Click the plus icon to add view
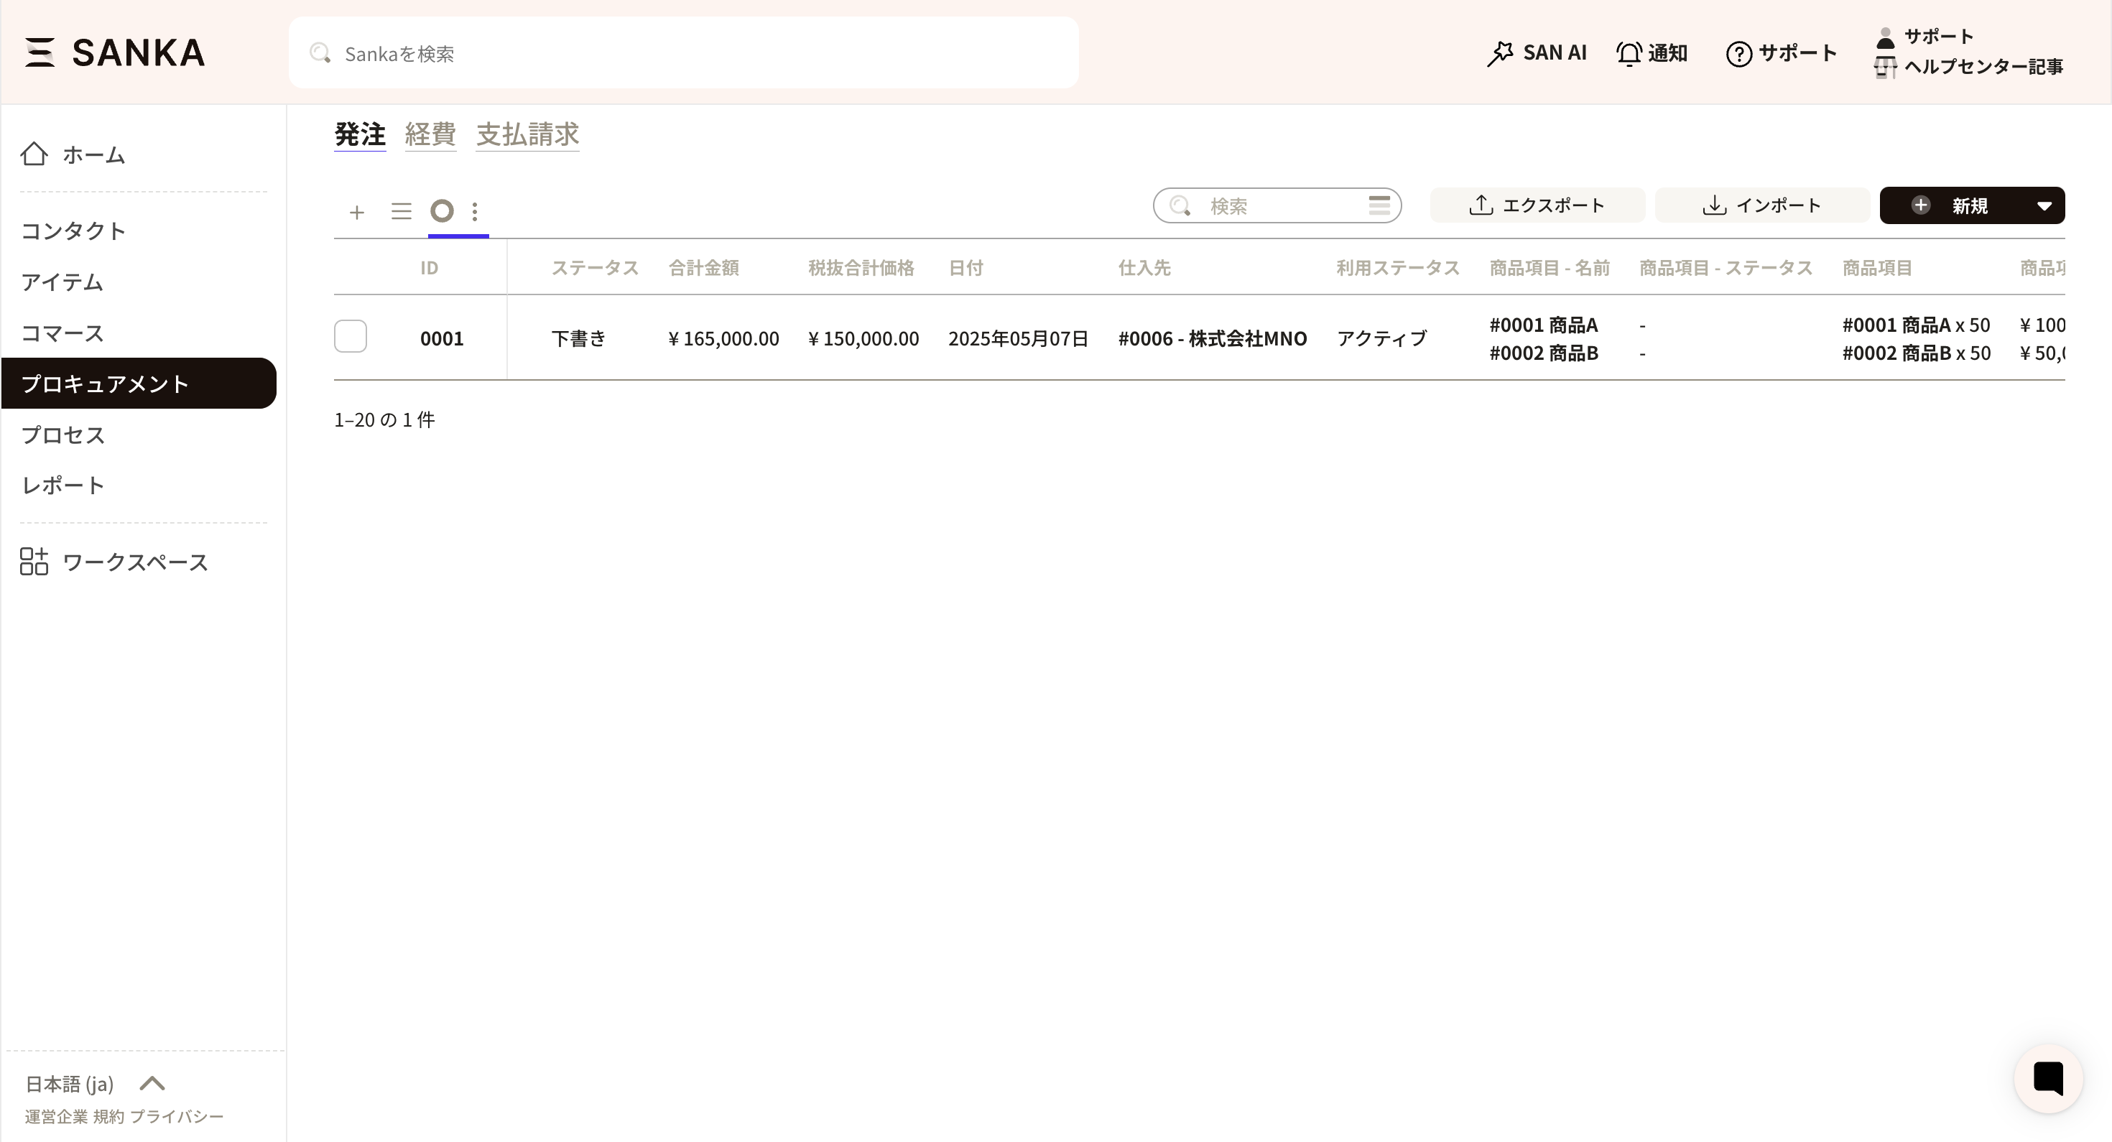The image size is (2112, 1142). (356, 213)
